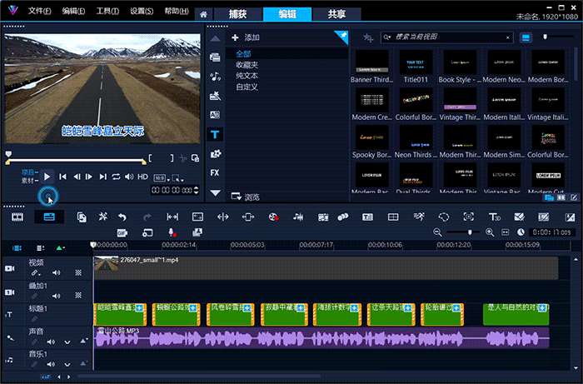This screenshot has height=384, width=583.
Task: Mute the 叠加1 track audio
Action: [x=56, y=296]
